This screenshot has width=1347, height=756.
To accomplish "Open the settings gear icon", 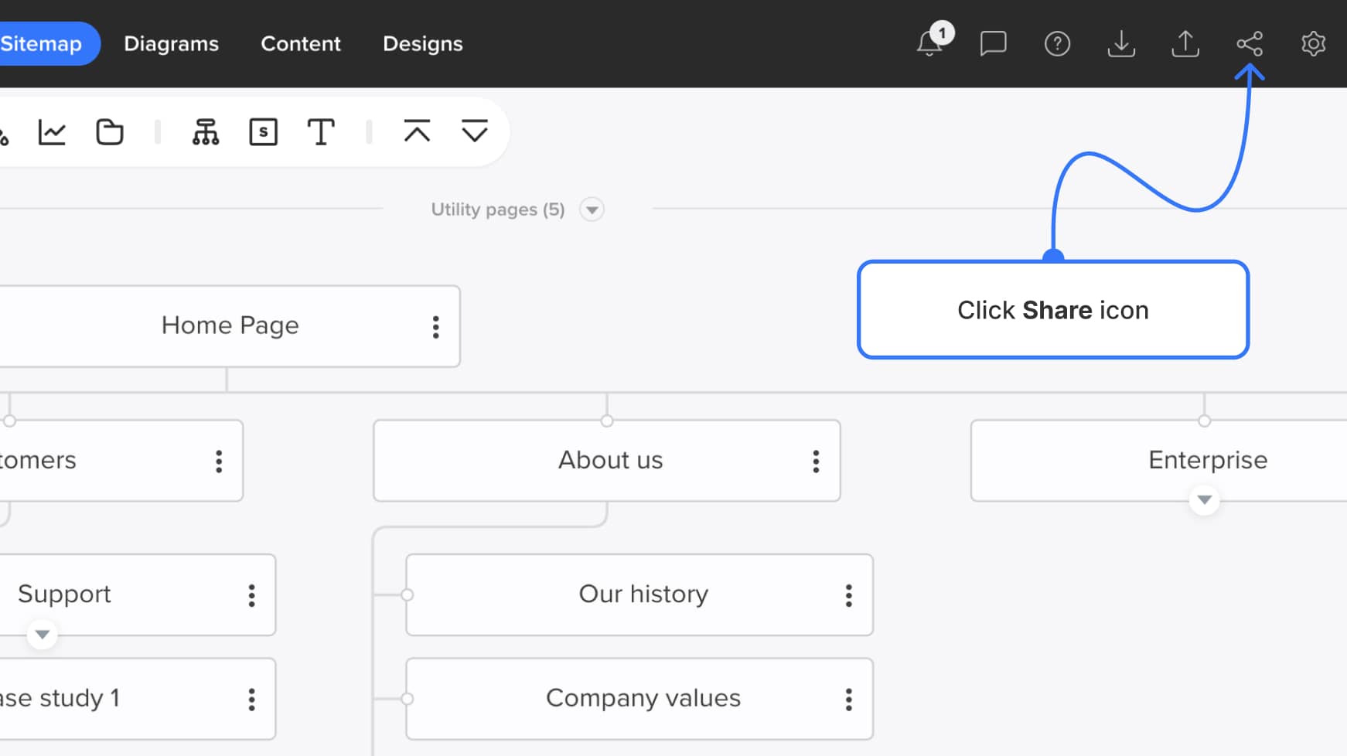I will [x=1314, y=43].
